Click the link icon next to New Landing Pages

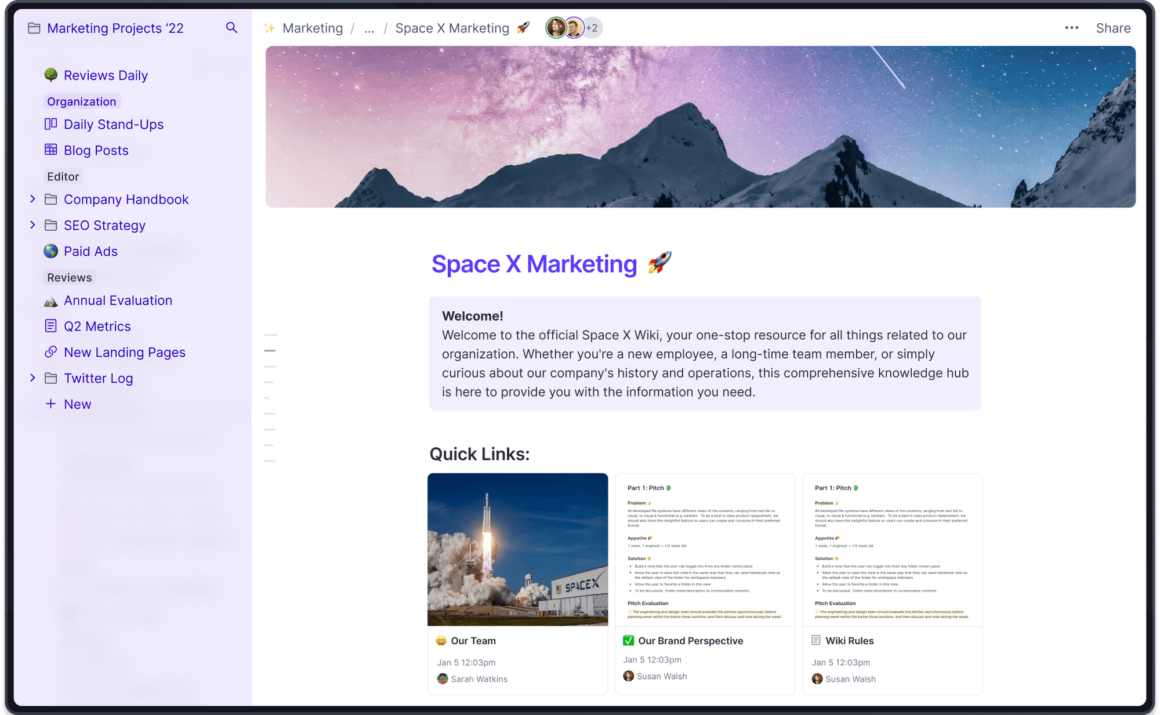pyautogui.click(x=50, y=352)
